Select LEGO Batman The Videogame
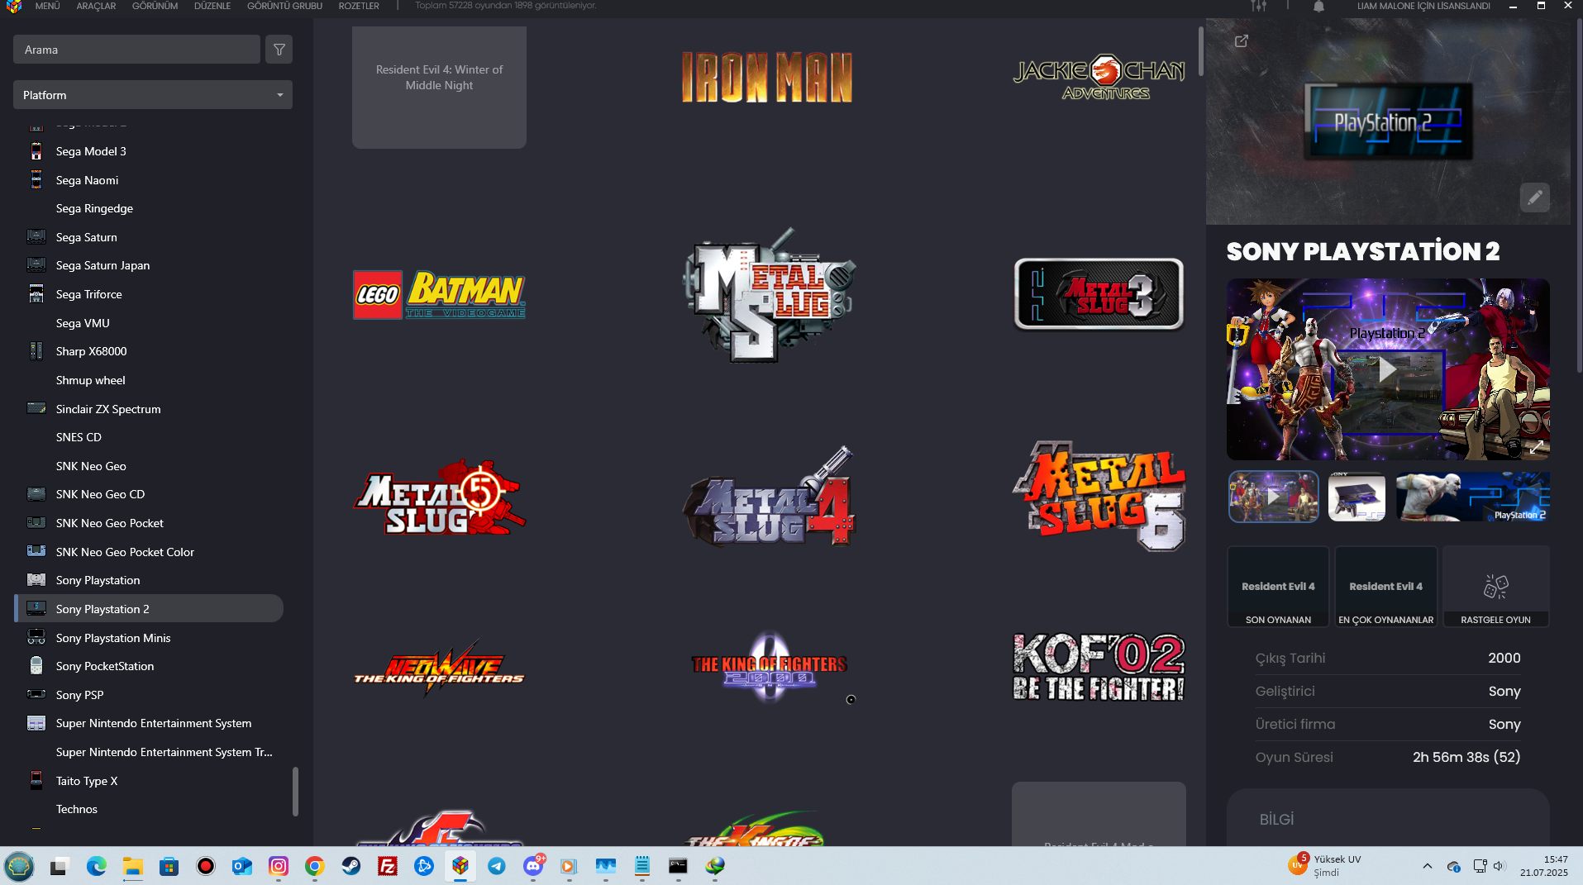The image size is (1583, 885). point(439,294)
